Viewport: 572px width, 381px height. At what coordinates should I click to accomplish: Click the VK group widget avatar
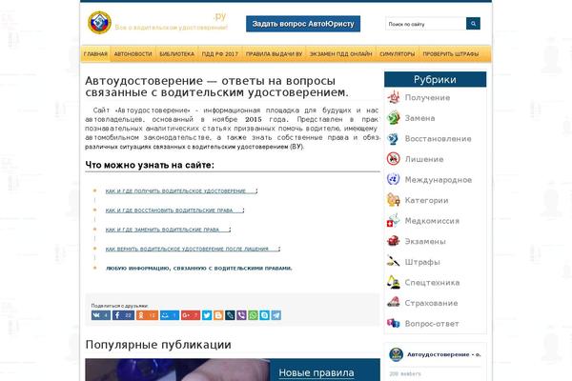pyautogui.click(x=396, y=354)
